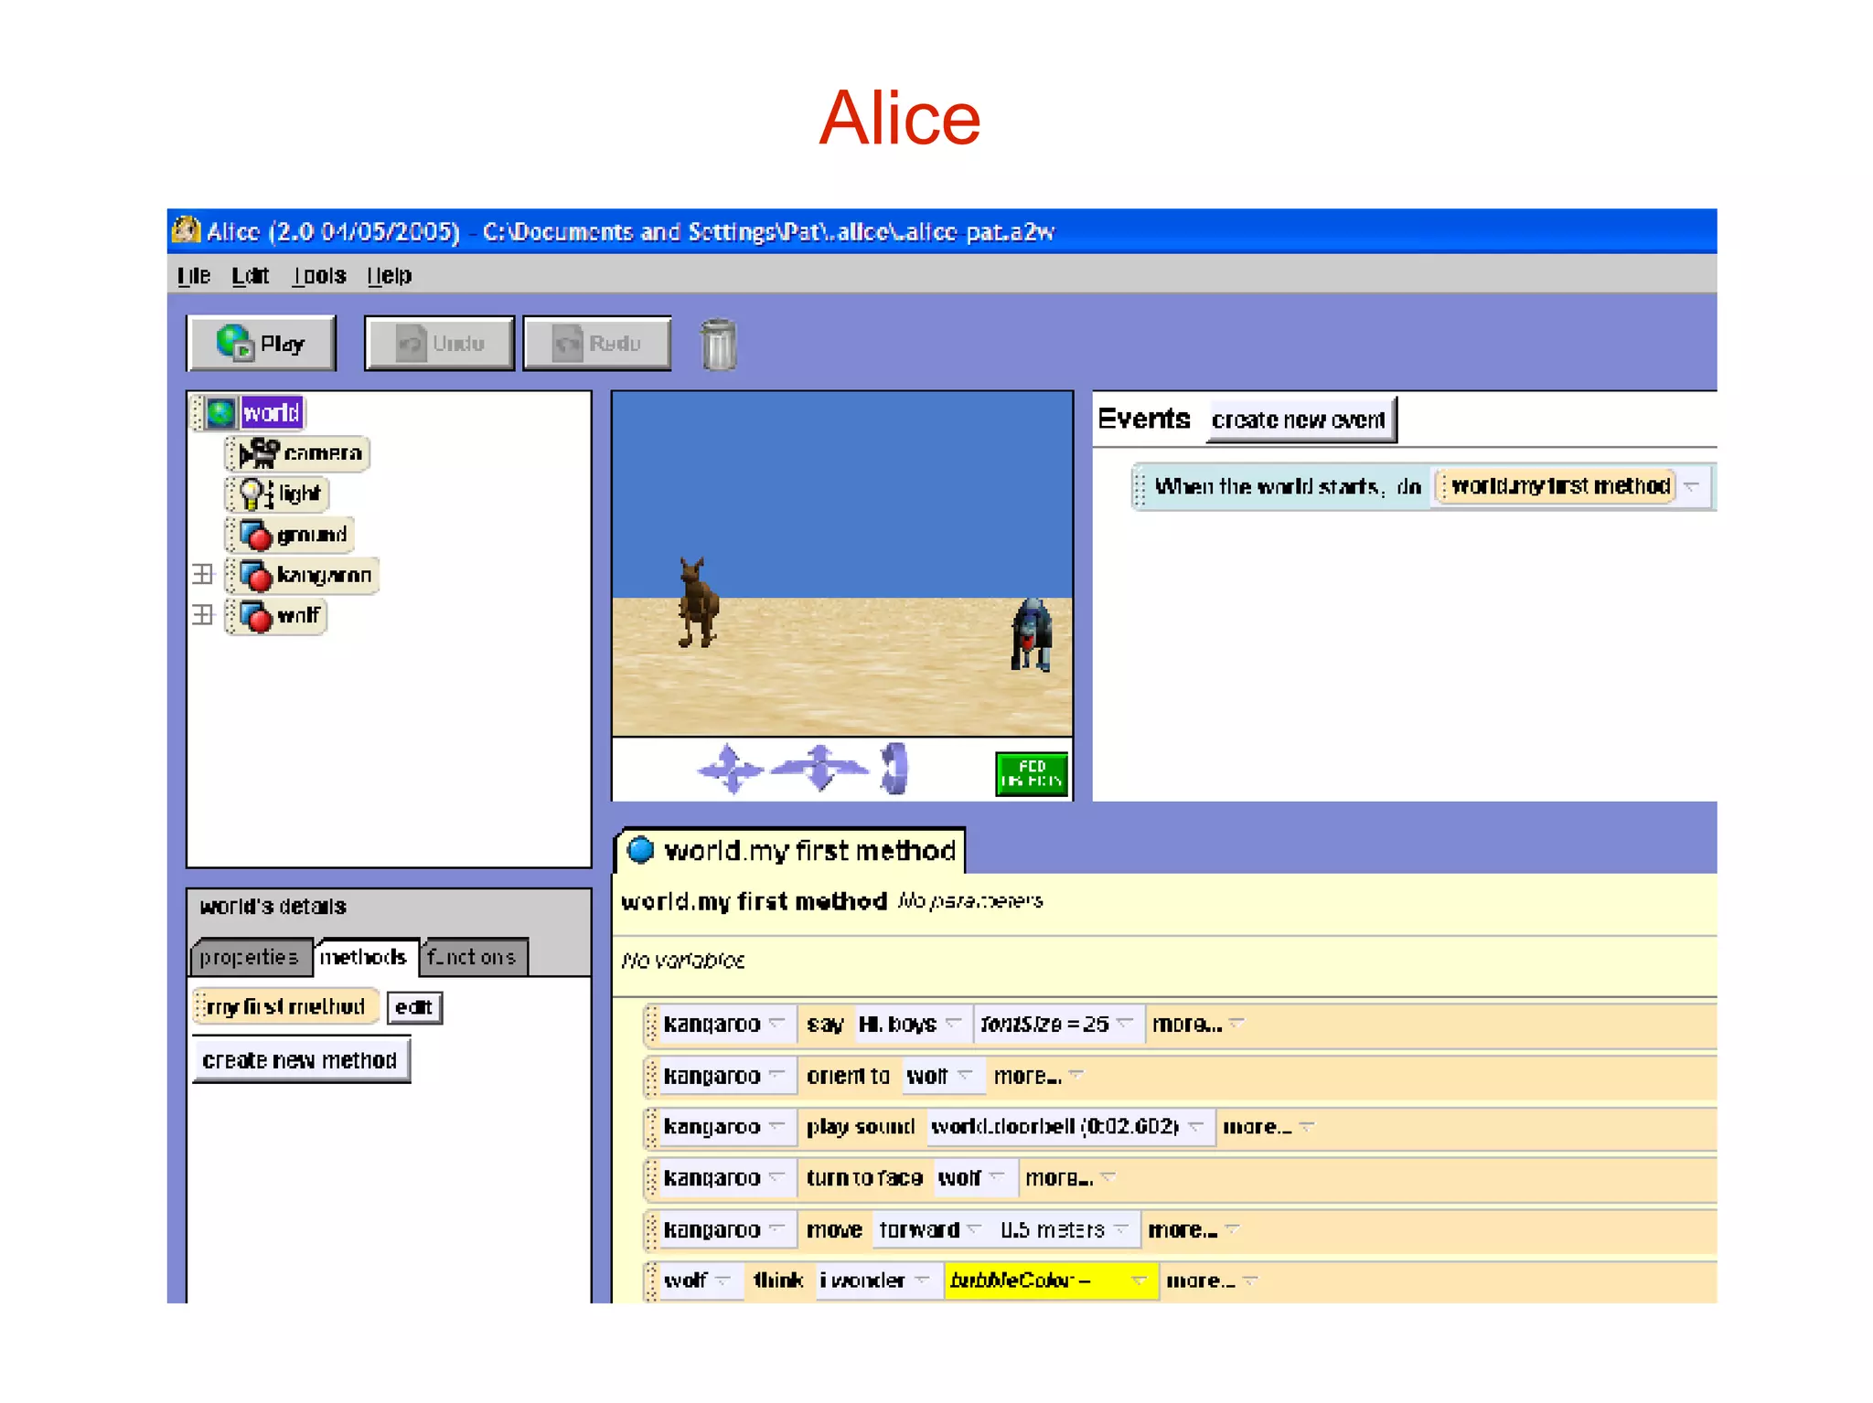The width and height of the screenshot is (1873, 1403).
Task: Click more... on the move line
Action: (x=1193, y=1230)
